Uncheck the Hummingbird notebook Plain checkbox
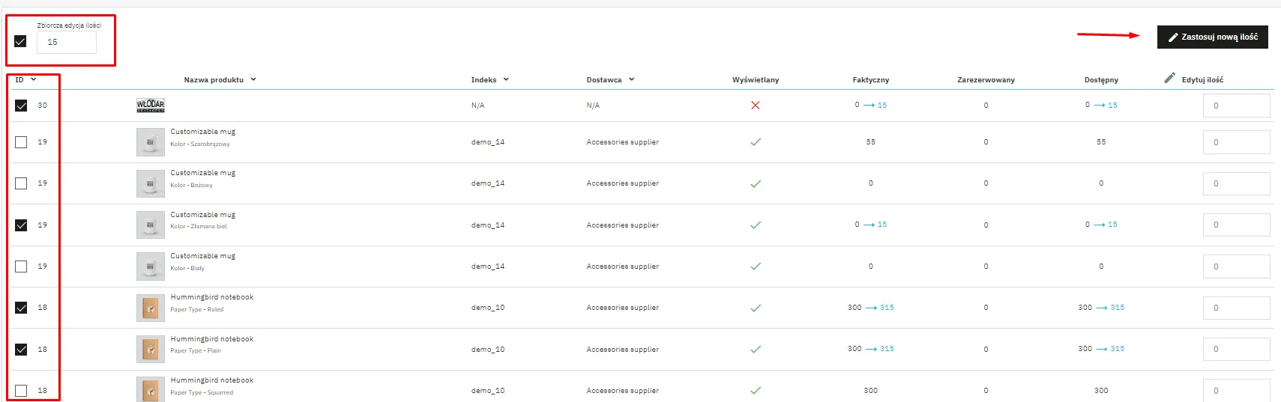Image resolution: width=1281 pixels, height=402 pixels. point(21,350)
